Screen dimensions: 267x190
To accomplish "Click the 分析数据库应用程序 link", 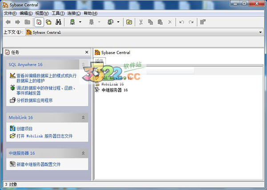I will pyautogui.click(x=35, y=100).
